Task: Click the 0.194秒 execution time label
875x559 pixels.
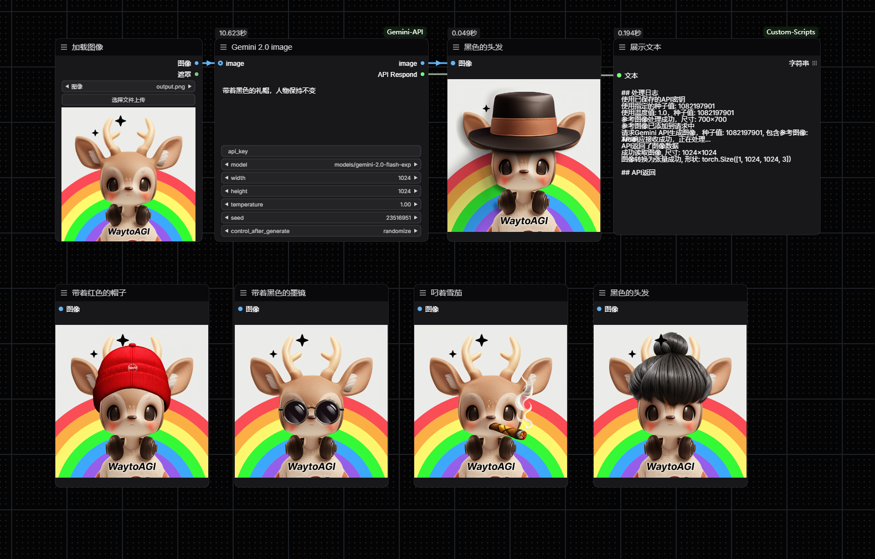Action: click(x=630, y=33)
